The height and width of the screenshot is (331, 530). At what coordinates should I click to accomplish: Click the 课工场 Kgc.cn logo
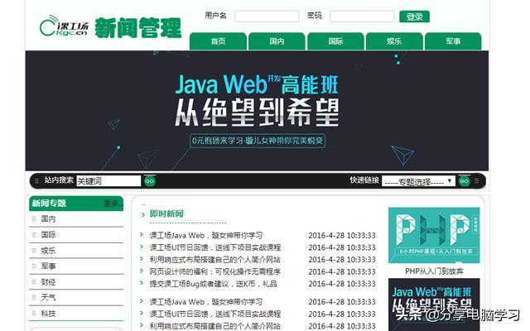click(x=64, y=26)
